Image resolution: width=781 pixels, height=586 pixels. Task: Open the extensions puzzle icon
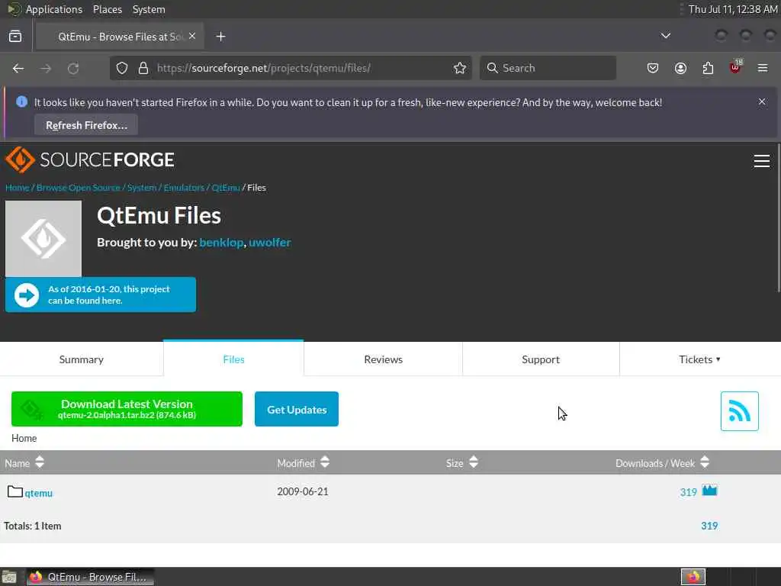tap(708, 68)
